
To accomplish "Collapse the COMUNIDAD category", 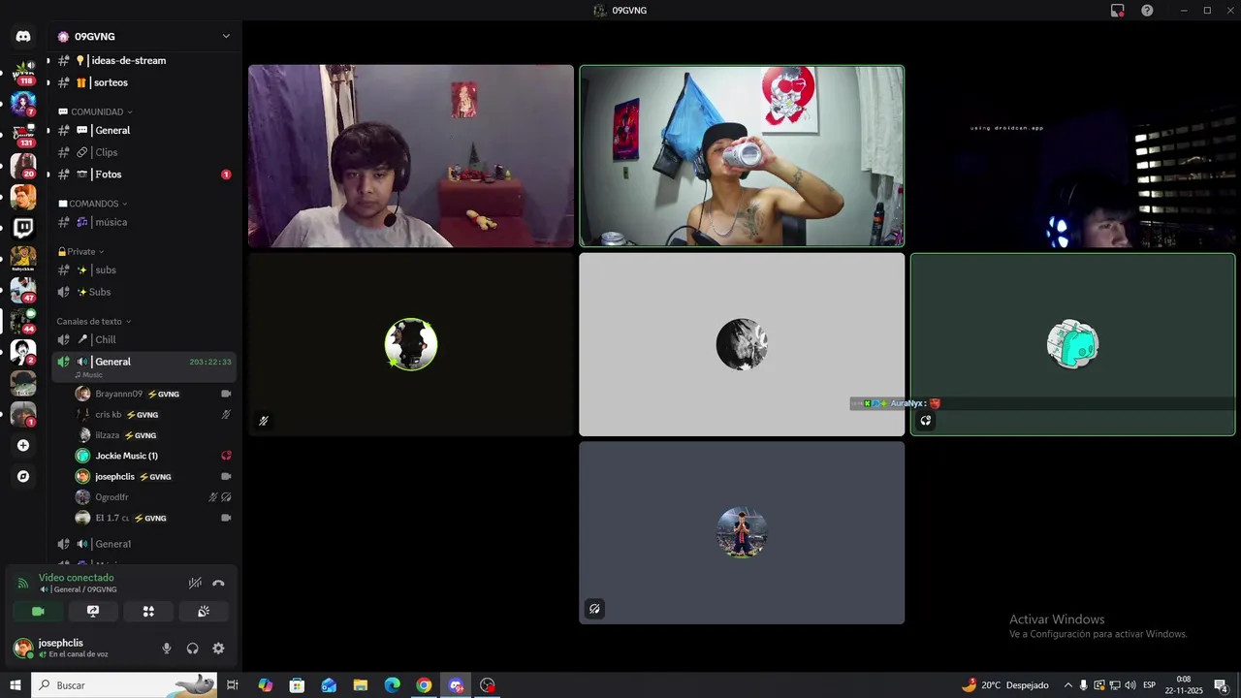I will [x=96, y=111].
